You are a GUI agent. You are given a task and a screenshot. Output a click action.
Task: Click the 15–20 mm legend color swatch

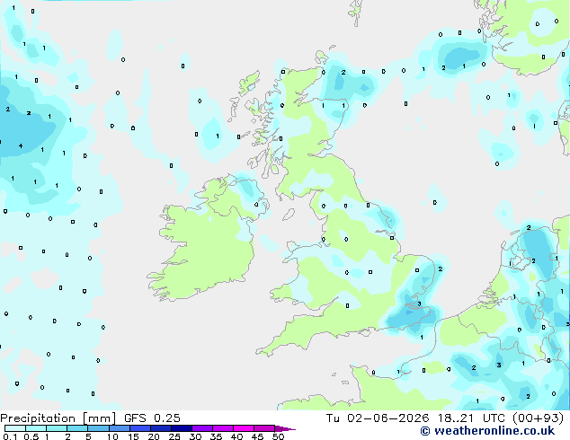[139, 428]
